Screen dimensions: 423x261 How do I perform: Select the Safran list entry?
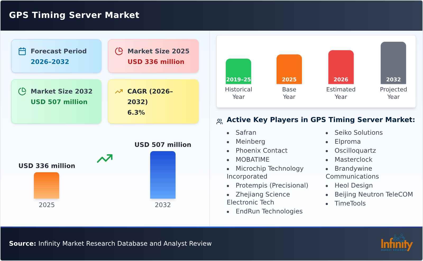coord(246,133)
